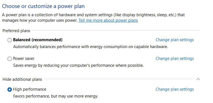213x103 pixels.
Task: Click the divider line beside Hide additional plans
Action: [118, 79]
